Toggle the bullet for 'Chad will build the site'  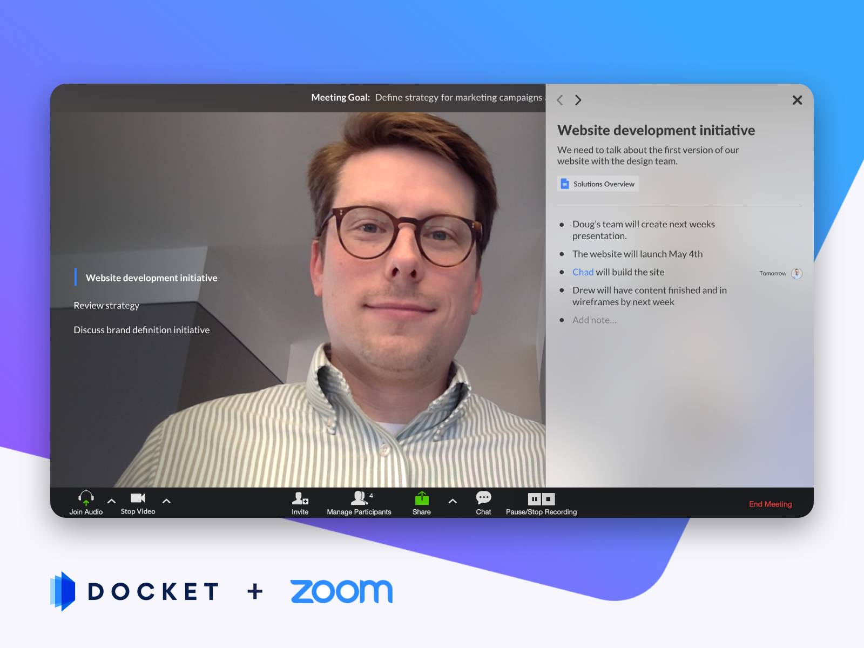tap(562, 273)
